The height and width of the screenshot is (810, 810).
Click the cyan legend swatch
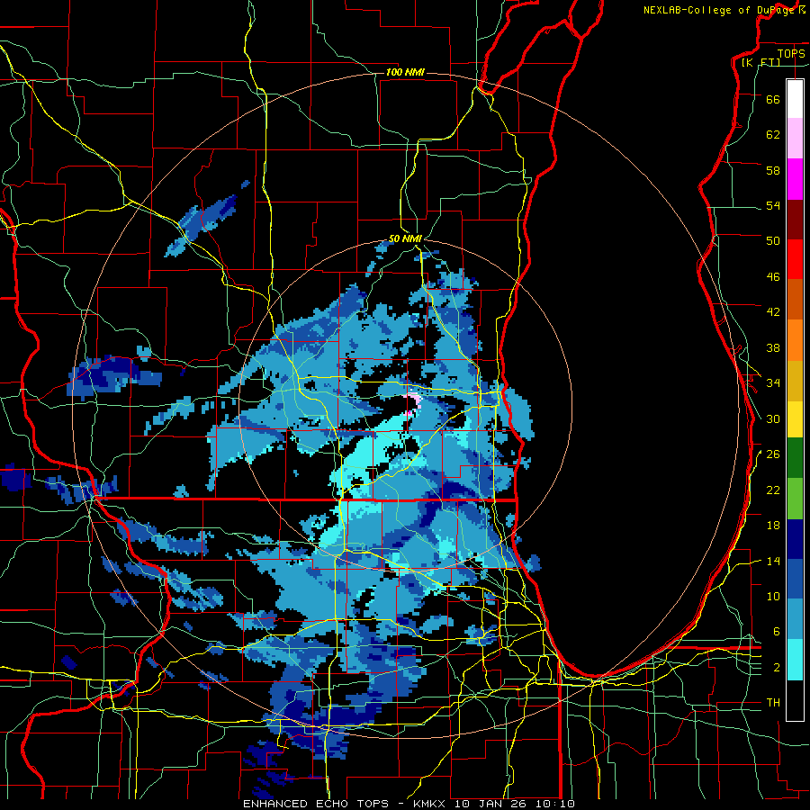click(x=795, y=660)
